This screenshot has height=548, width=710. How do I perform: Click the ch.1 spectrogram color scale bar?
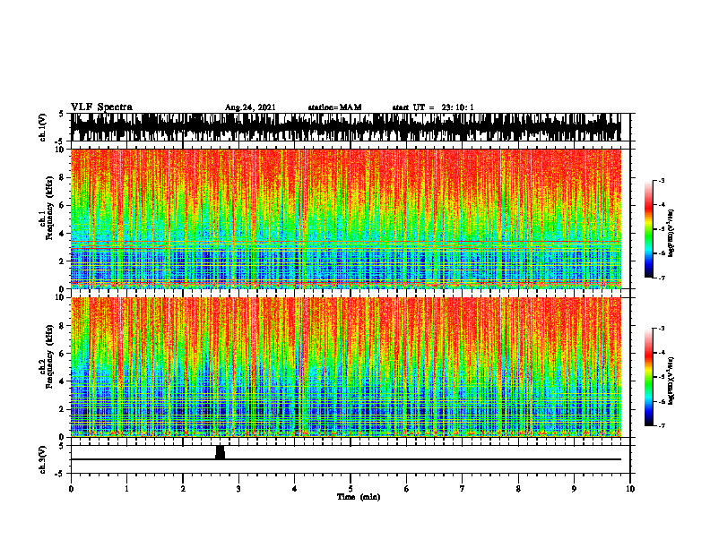(648, 229)
